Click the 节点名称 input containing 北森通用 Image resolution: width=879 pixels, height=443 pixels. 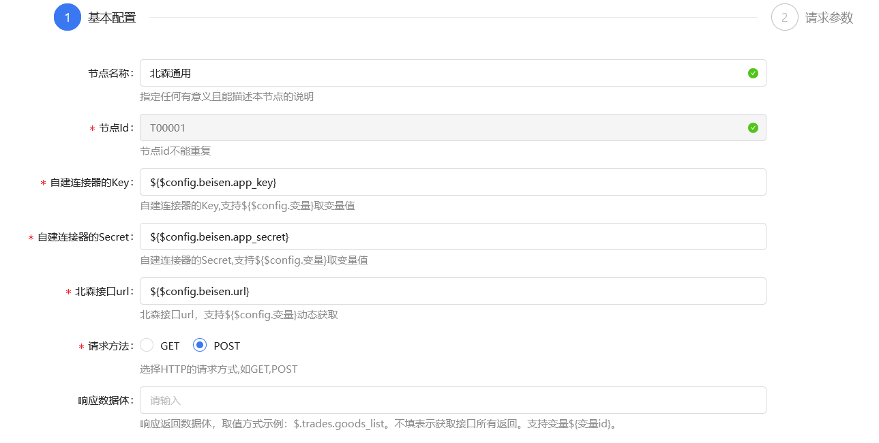[443, 73]
